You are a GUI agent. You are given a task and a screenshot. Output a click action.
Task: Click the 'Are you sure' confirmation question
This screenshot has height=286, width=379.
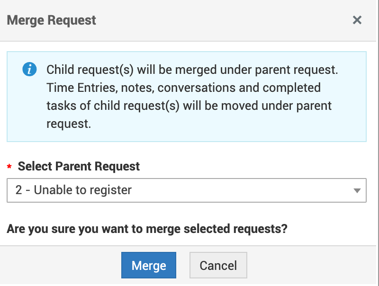(x=147, y=229)
